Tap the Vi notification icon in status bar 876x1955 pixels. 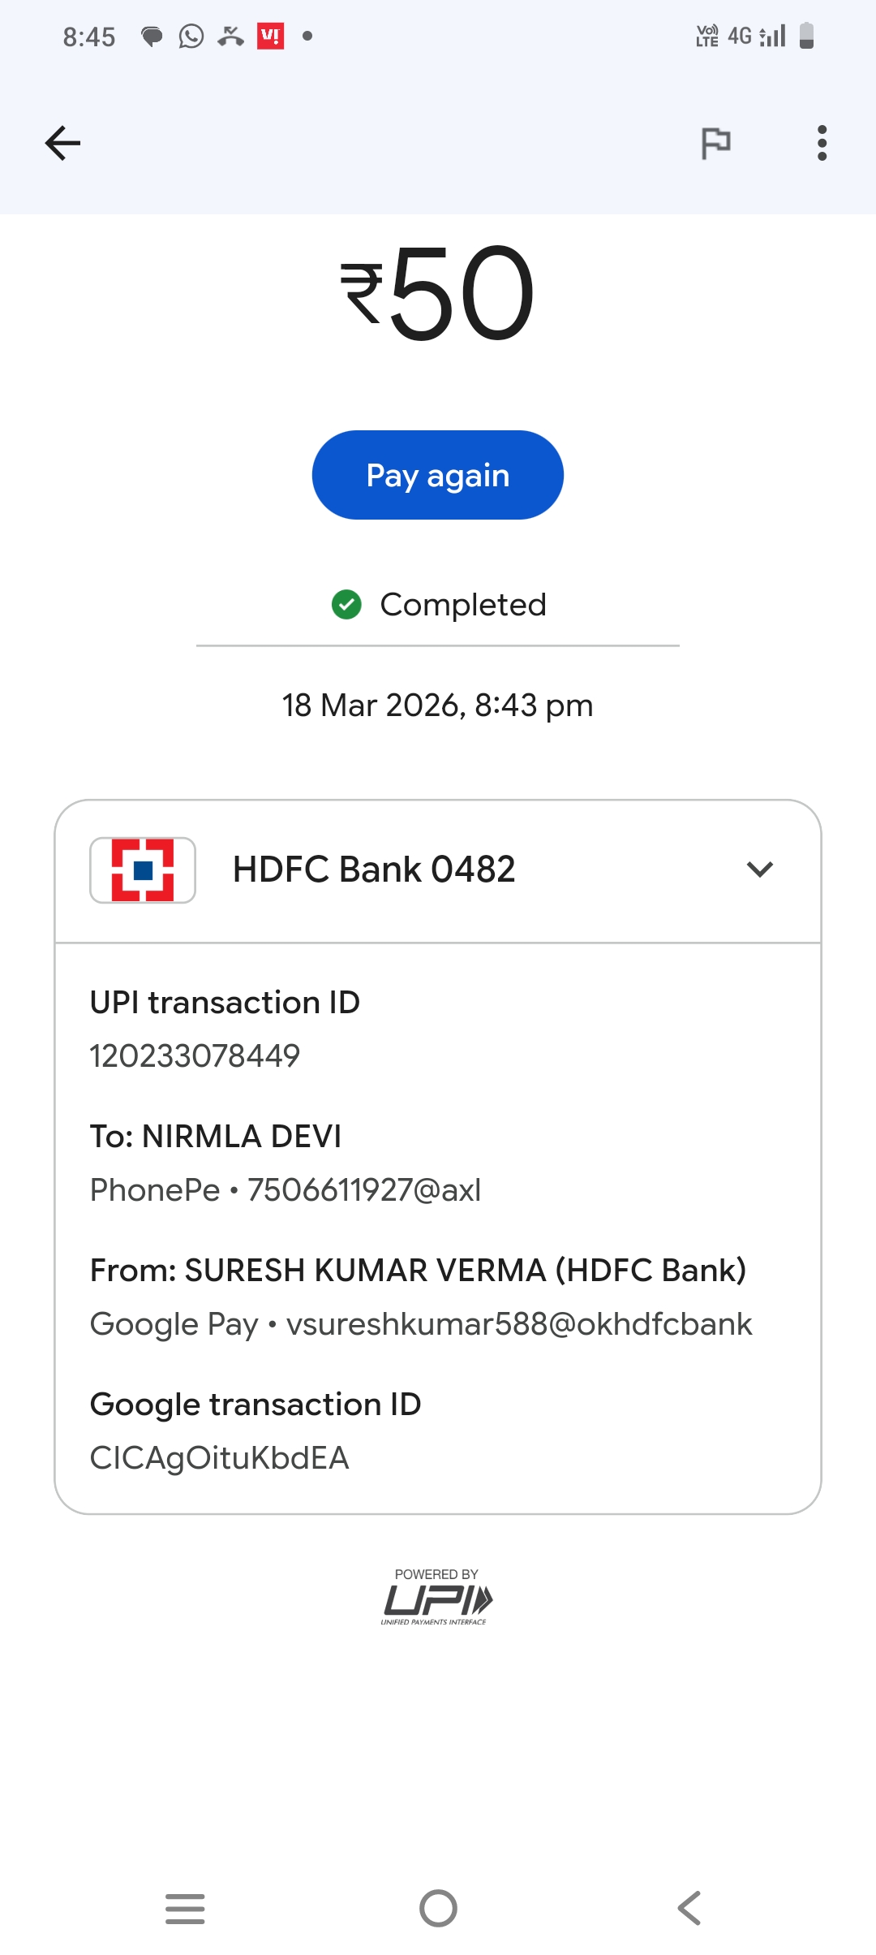[x=270, y=37]
